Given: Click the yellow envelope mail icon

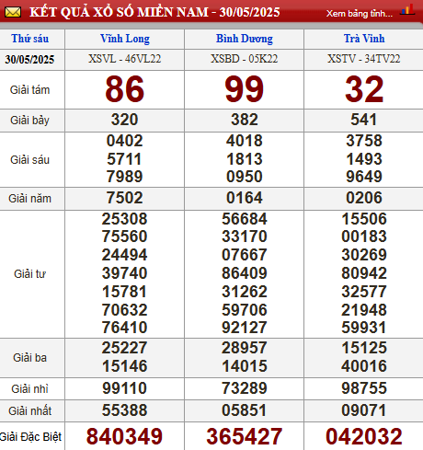Looking at the screenshot, I should click(13, 12).
